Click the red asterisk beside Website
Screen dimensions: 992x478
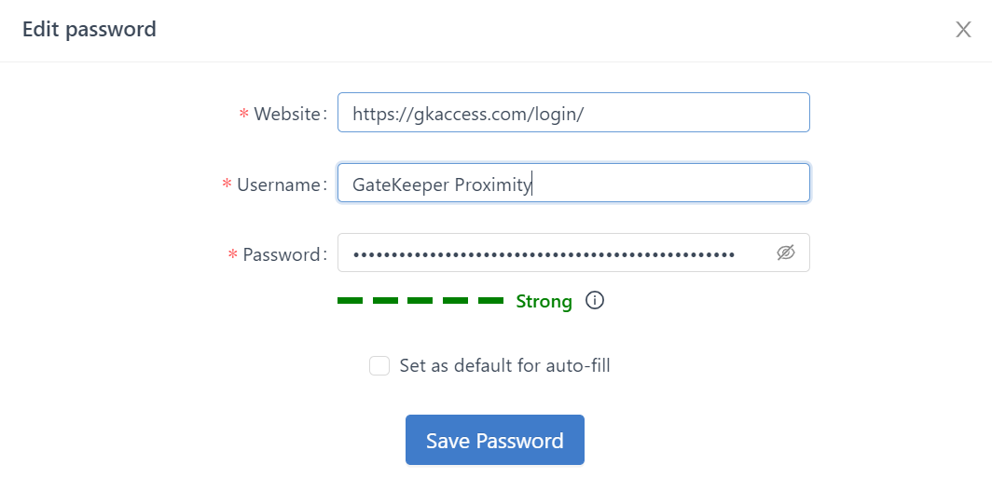pyautogui.click(x=244, y=115)
